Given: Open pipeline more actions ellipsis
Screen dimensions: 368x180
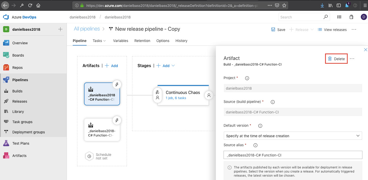Looking at the screenshot, I should click(354, 29).
